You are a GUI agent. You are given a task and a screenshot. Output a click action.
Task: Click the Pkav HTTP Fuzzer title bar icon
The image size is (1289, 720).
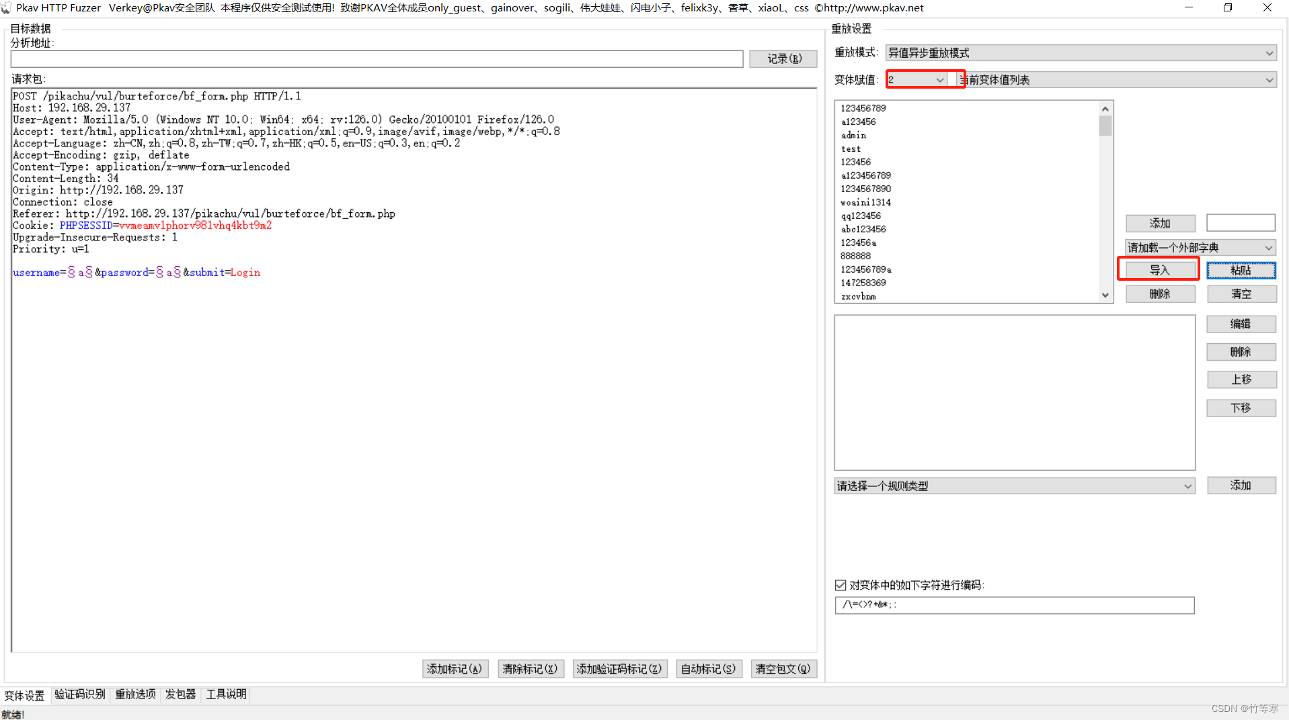[x=7, y=8]
